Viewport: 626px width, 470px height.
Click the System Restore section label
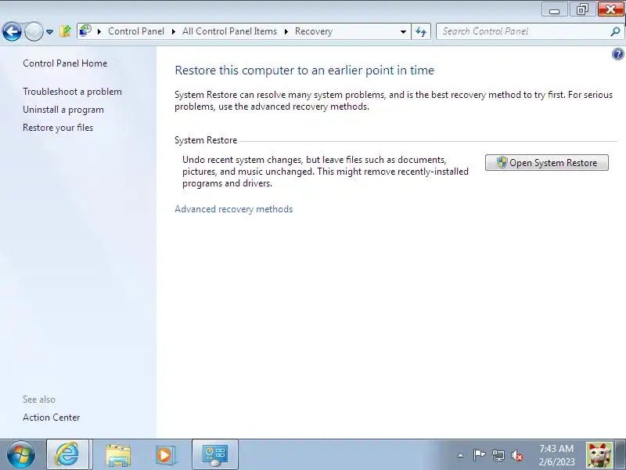pyautogui.click(x=206, y=140)
